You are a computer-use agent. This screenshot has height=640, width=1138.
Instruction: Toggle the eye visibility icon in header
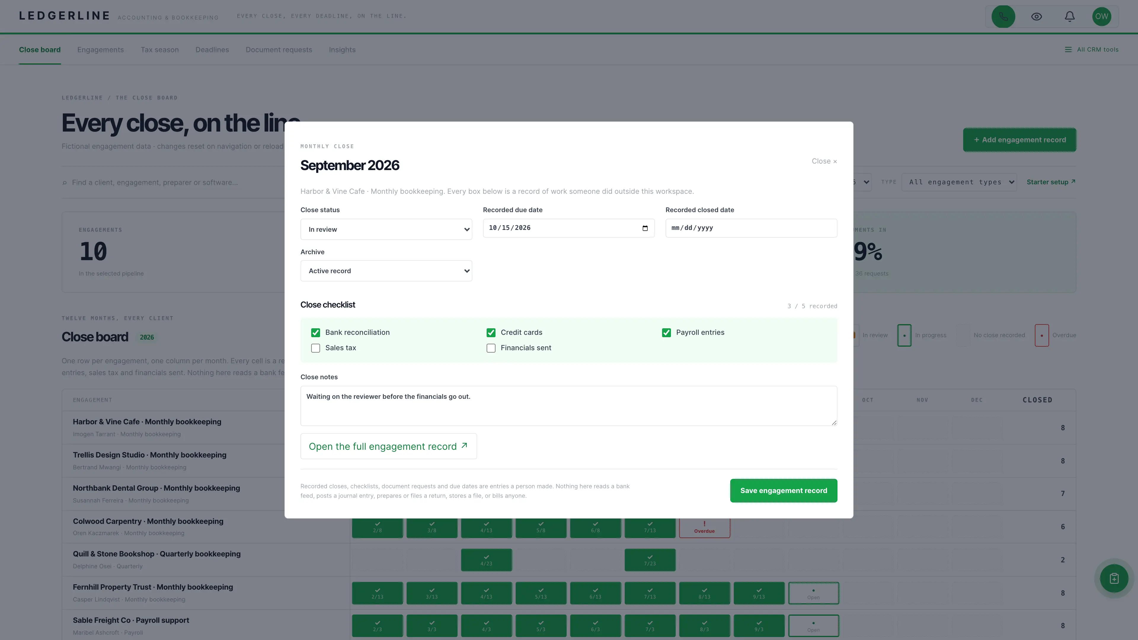1036,16
